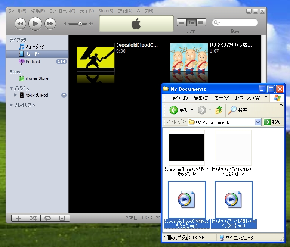290x247 pixels.
Task: Select vocaloid ipodCM .mp4 file icon
Action: 187,200
